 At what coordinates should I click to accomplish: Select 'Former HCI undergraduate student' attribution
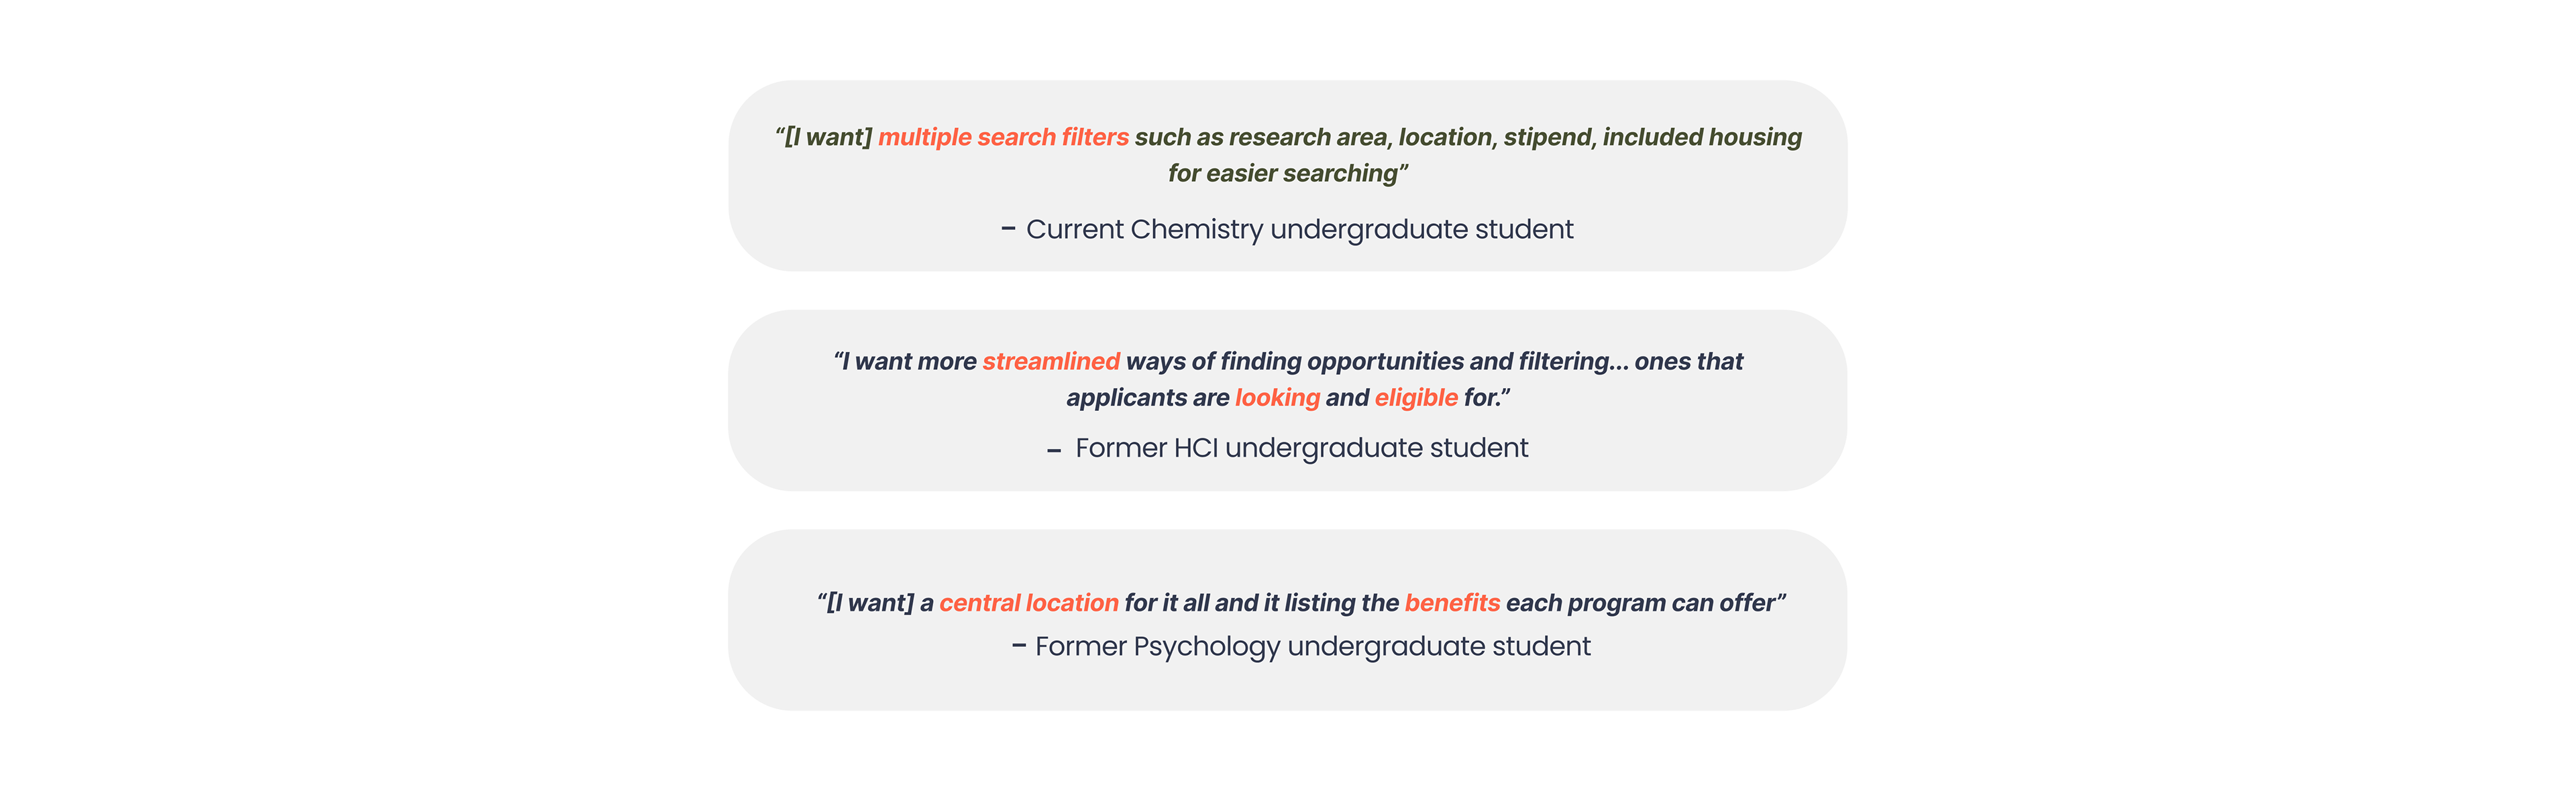[x=1301, y=448]
